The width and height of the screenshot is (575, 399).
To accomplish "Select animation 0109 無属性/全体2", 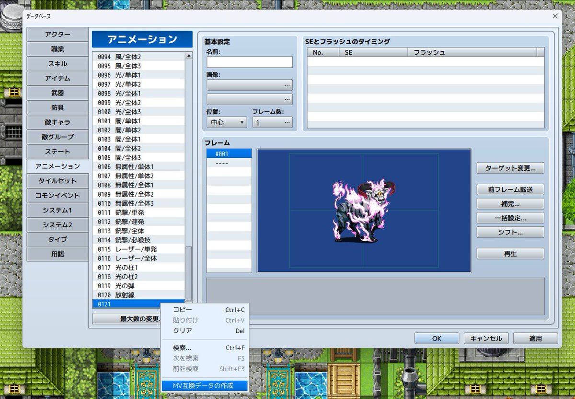I will point(138,194).
